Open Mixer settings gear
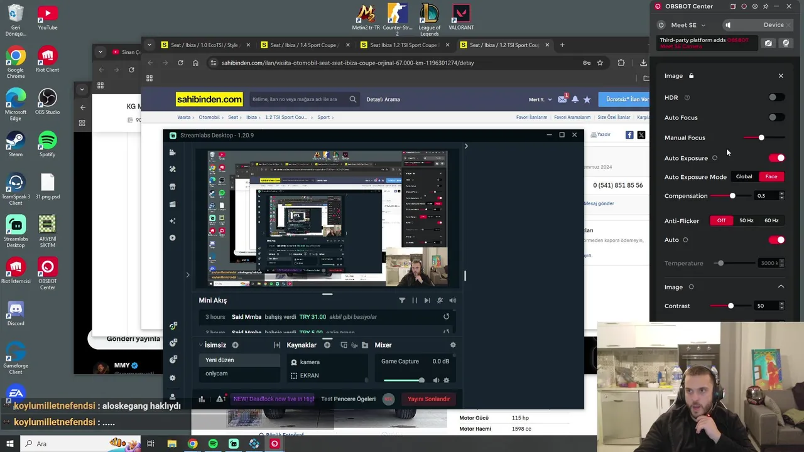 (x=453, y=345)
